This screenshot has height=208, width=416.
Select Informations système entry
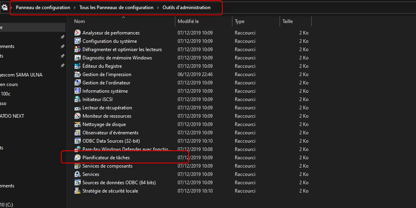coord(105,91)
